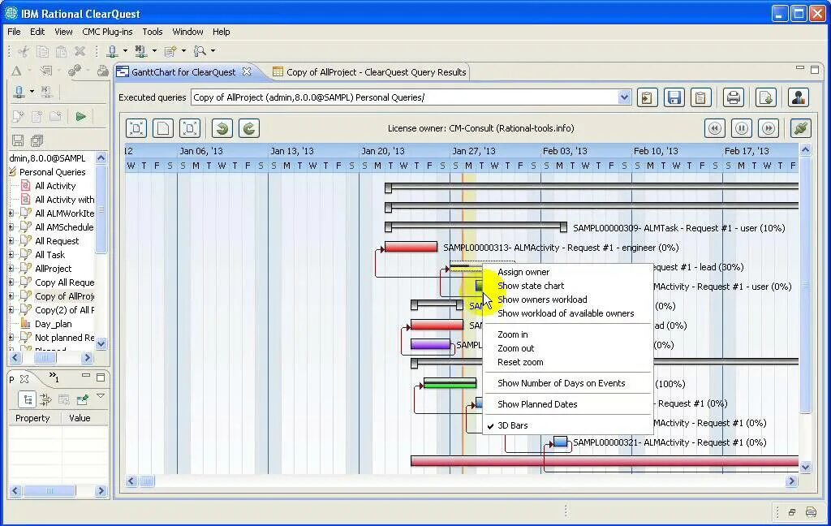
Task: Click the show categories icon in Properties panel
Action: tap(27, 399)
